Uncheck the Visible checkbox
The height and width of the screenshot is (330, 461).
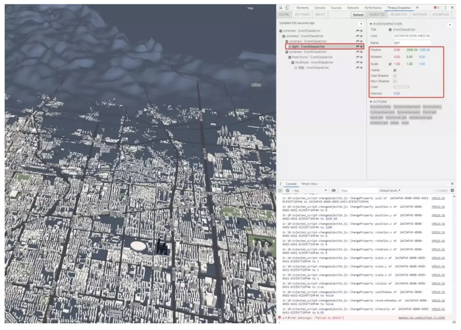395,70
